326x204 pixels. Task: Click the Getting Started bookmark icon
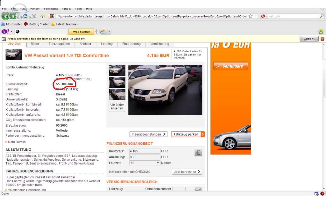26,24
